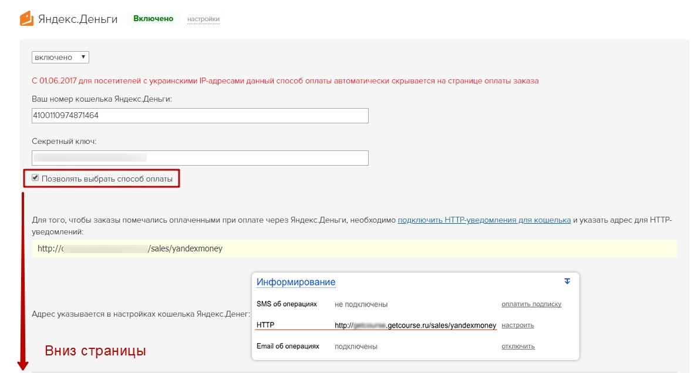This screenshot has height=373, width=691.
Task: Click into the Секретный ключ input field
Action: (200, 158)
